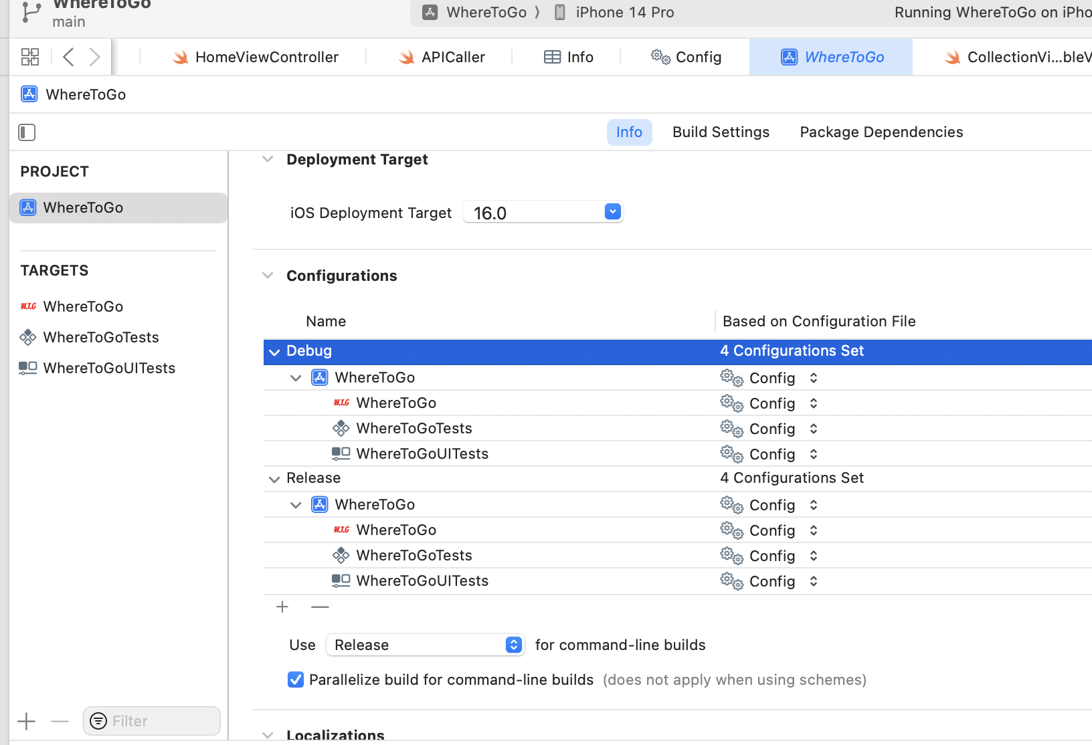Click gear icon in Debug WhereToGoTests row

(731, 428)
